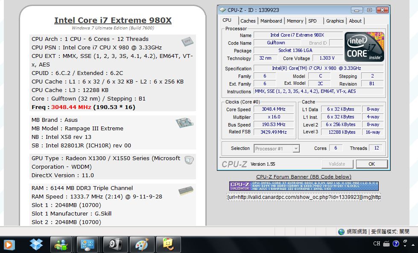This screenshot has height=253, width=418.
Task: Expand the Processor #1 selection dropdown
Action: tap(296, 149)
